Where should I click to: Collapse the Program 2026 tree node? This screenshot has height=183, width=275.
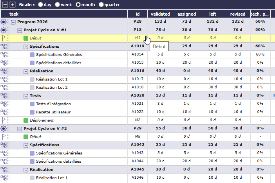(13, 22)
